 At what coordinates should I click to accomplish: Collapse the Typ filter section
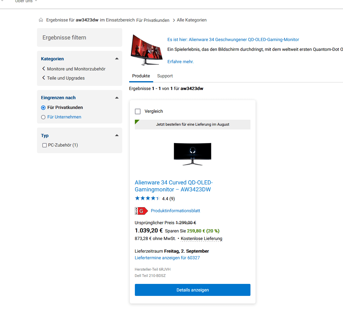(117, 135)
